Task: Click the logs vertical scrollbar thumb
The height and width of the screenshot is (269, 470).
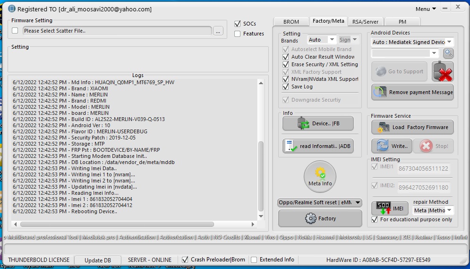Action: (x=261, y=176)
